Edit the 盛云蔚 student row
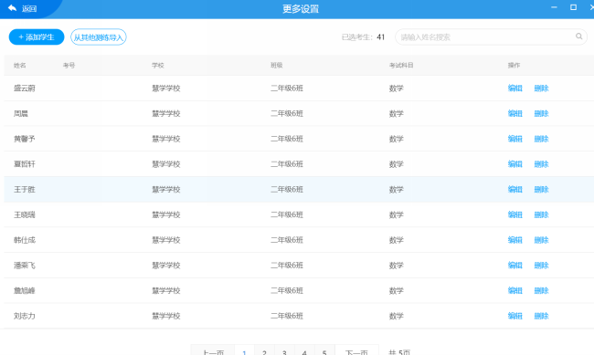Screen dimensions: 594x355 coord(514,89)
